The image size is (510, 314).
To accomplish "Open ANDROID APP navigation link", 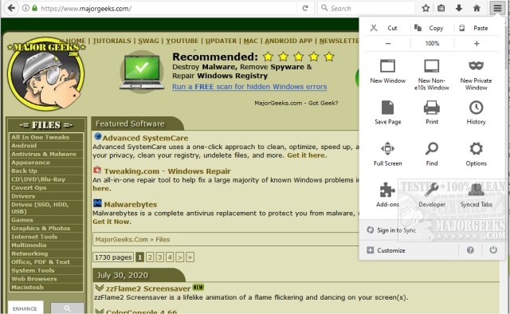I will (x=288, y=41).
